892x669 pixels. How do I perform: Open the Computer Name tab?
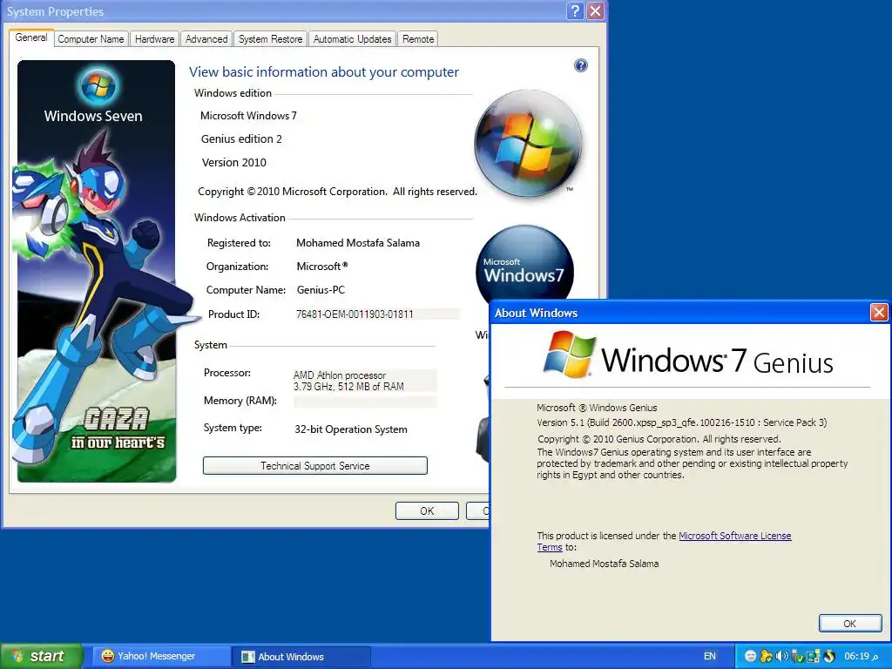click(91, 39)
